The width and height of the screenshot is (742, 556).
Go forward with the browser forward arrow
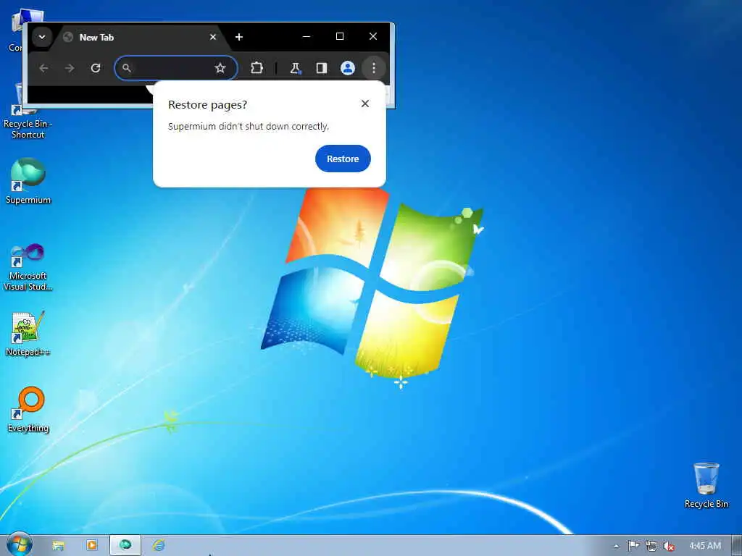pyautogui.click(x=70, y=68)
